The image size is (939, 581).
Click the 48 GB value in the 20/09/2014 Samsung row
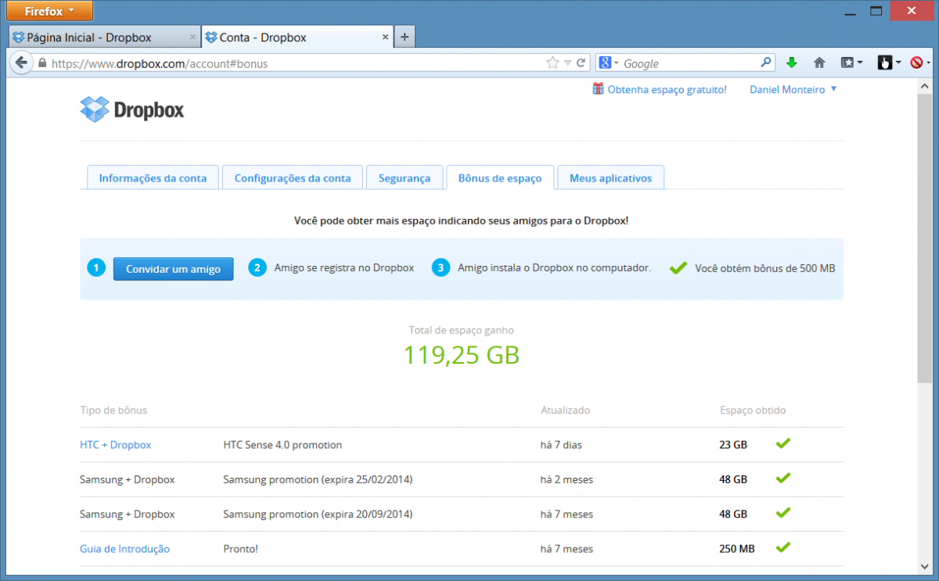733,515
